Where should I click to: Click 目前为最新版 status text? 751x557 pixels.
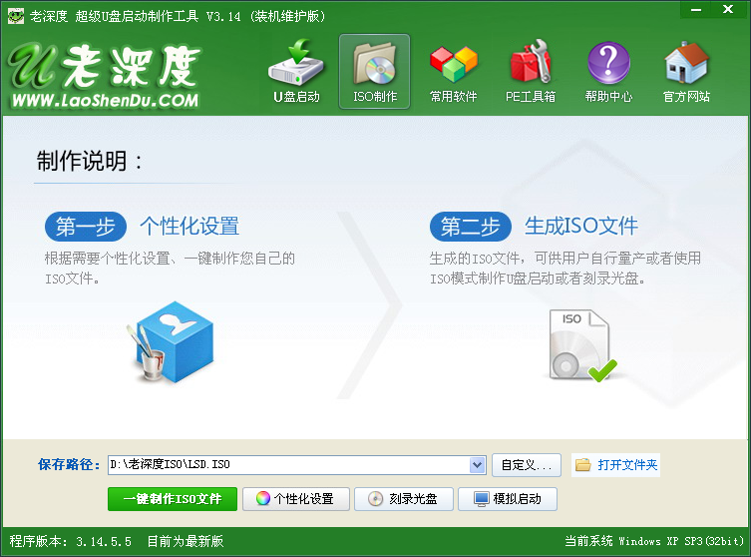pyautogui.click(x=185, y=542)
